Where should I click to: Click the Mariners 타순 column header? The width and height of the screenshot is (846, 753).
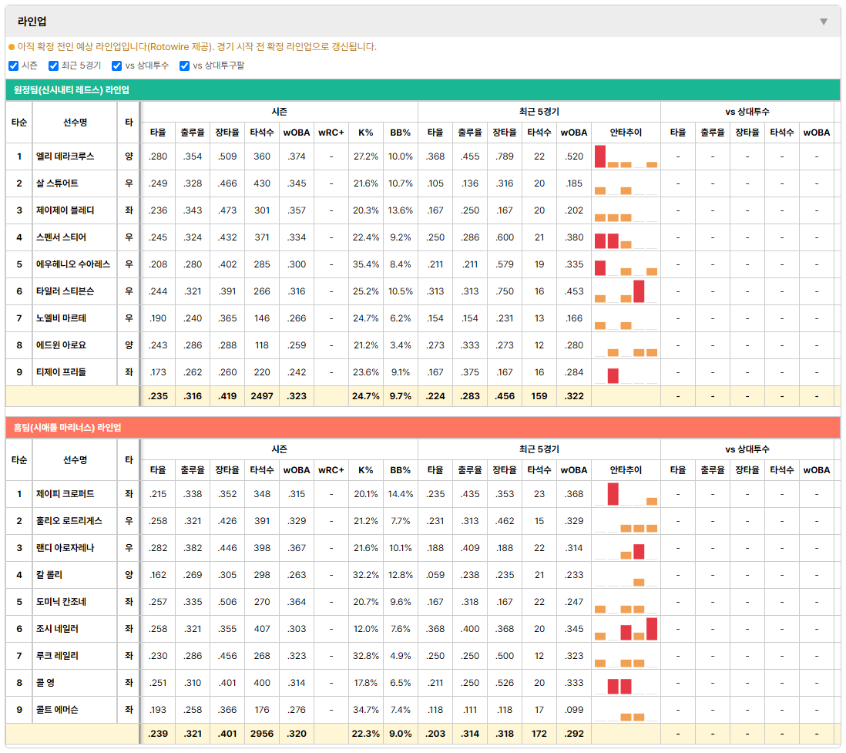pos(19,460)
